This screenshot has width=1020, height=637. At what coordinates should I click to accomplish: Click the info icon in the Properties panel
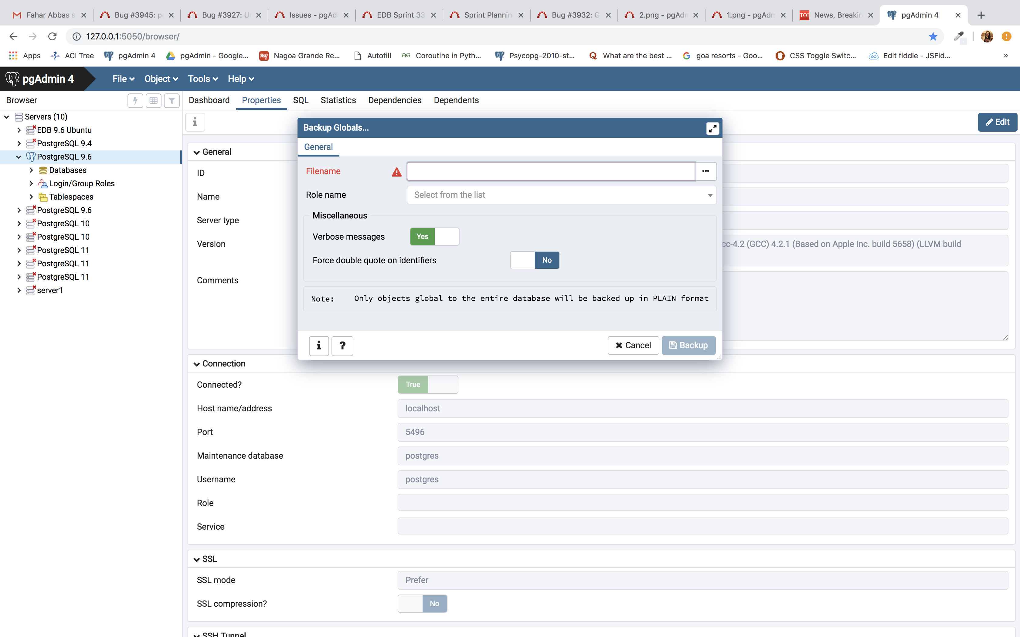coord(195,122)
